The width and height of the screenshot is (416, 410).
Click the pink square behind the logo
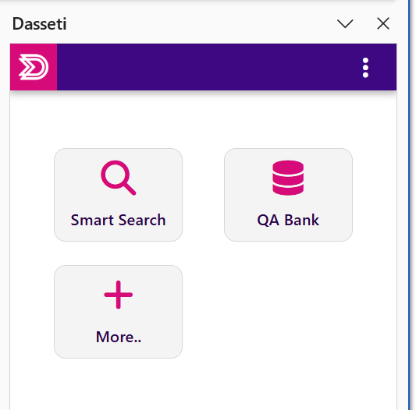click(x=34, y=67)
